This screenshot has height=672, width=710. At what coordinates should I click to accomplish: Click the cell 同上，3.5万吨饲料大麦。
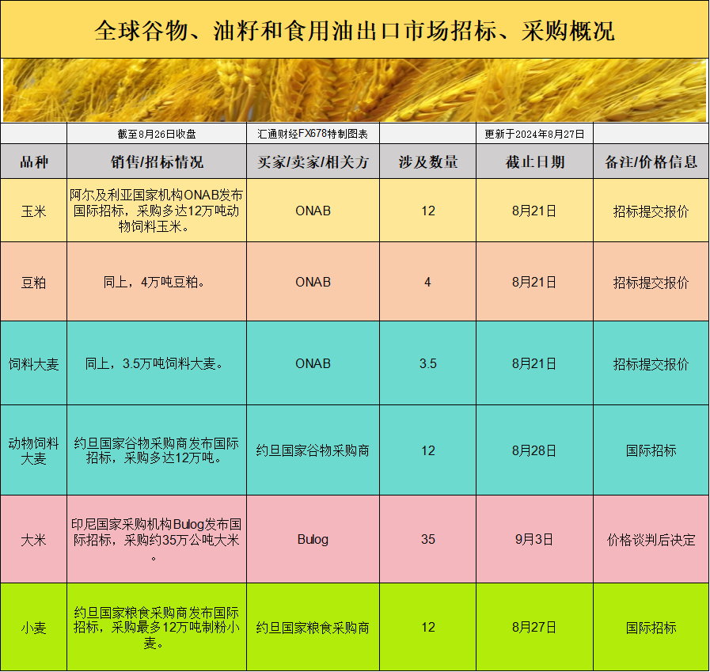tap(157, 363)
